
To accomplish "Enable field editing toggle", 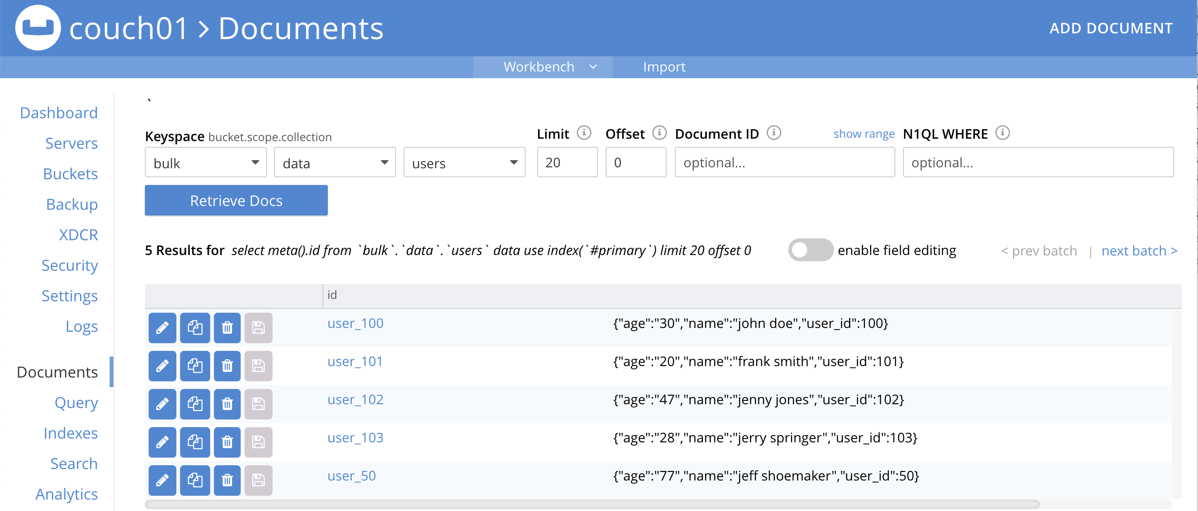I will pos(810,249).
